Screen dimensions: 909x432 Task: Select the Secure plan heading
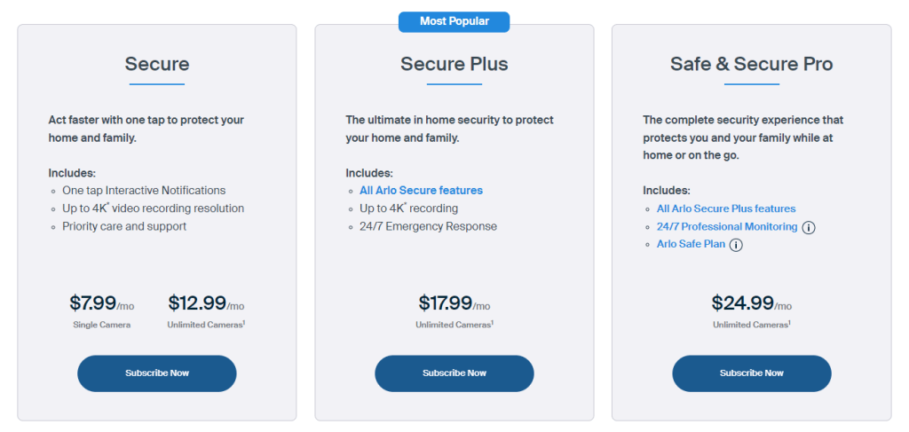tap(157, 64)
